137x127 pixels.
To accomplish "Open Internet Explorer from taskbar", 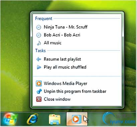I will (32, 119).
